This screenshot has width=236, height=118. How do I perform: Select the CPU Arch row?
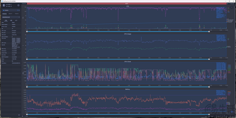(11, 35)
